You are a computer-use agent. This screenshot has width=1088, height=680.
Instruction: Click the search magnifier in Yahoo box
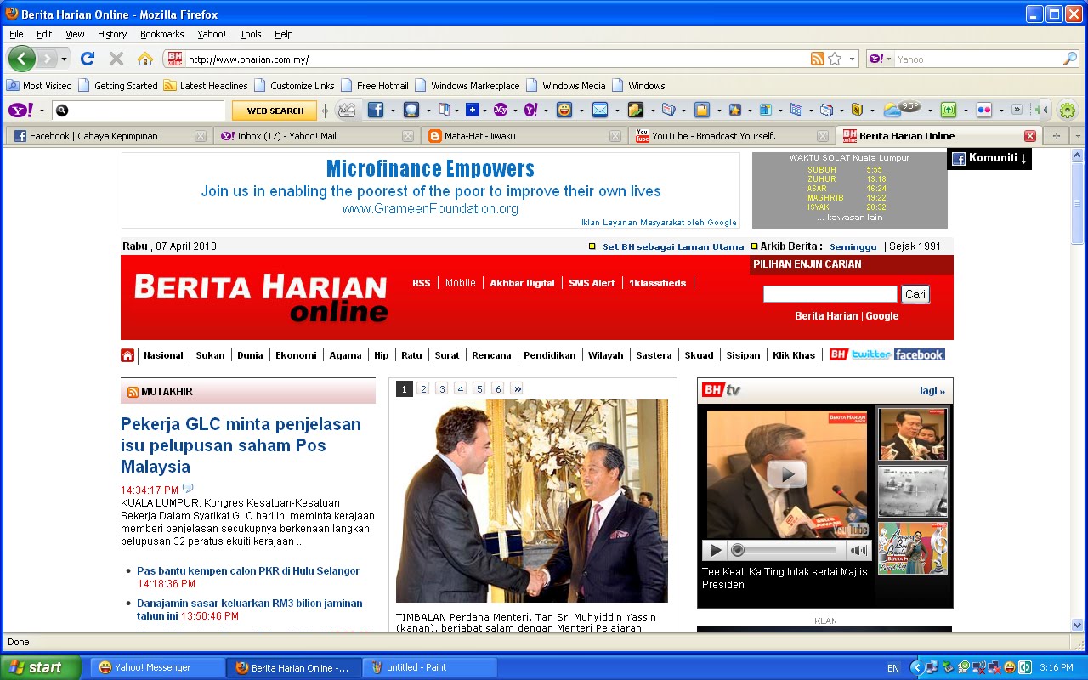click(1070, 59)
